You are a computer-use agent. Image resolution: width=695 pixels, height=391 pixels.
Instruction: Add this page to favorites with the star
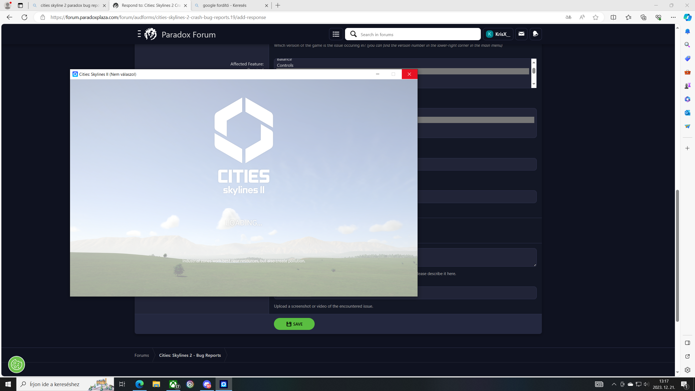596,17
